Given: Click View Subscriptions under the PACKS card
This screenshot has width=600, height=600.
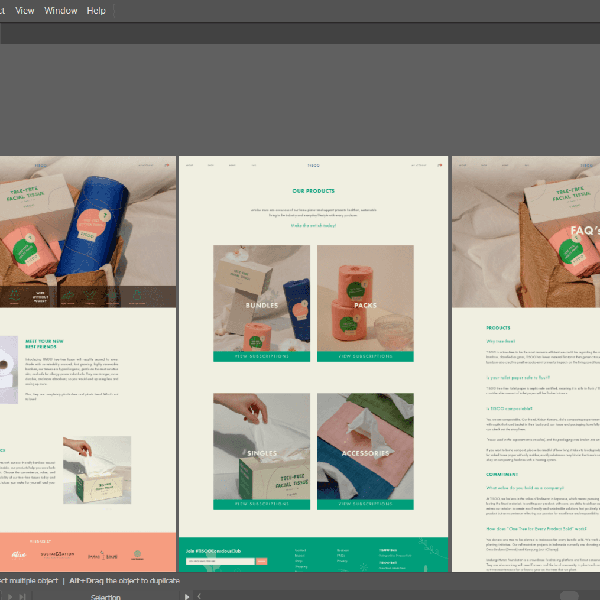Looking at the screenshot, I should pyautogui.click(x=365, y=356).
